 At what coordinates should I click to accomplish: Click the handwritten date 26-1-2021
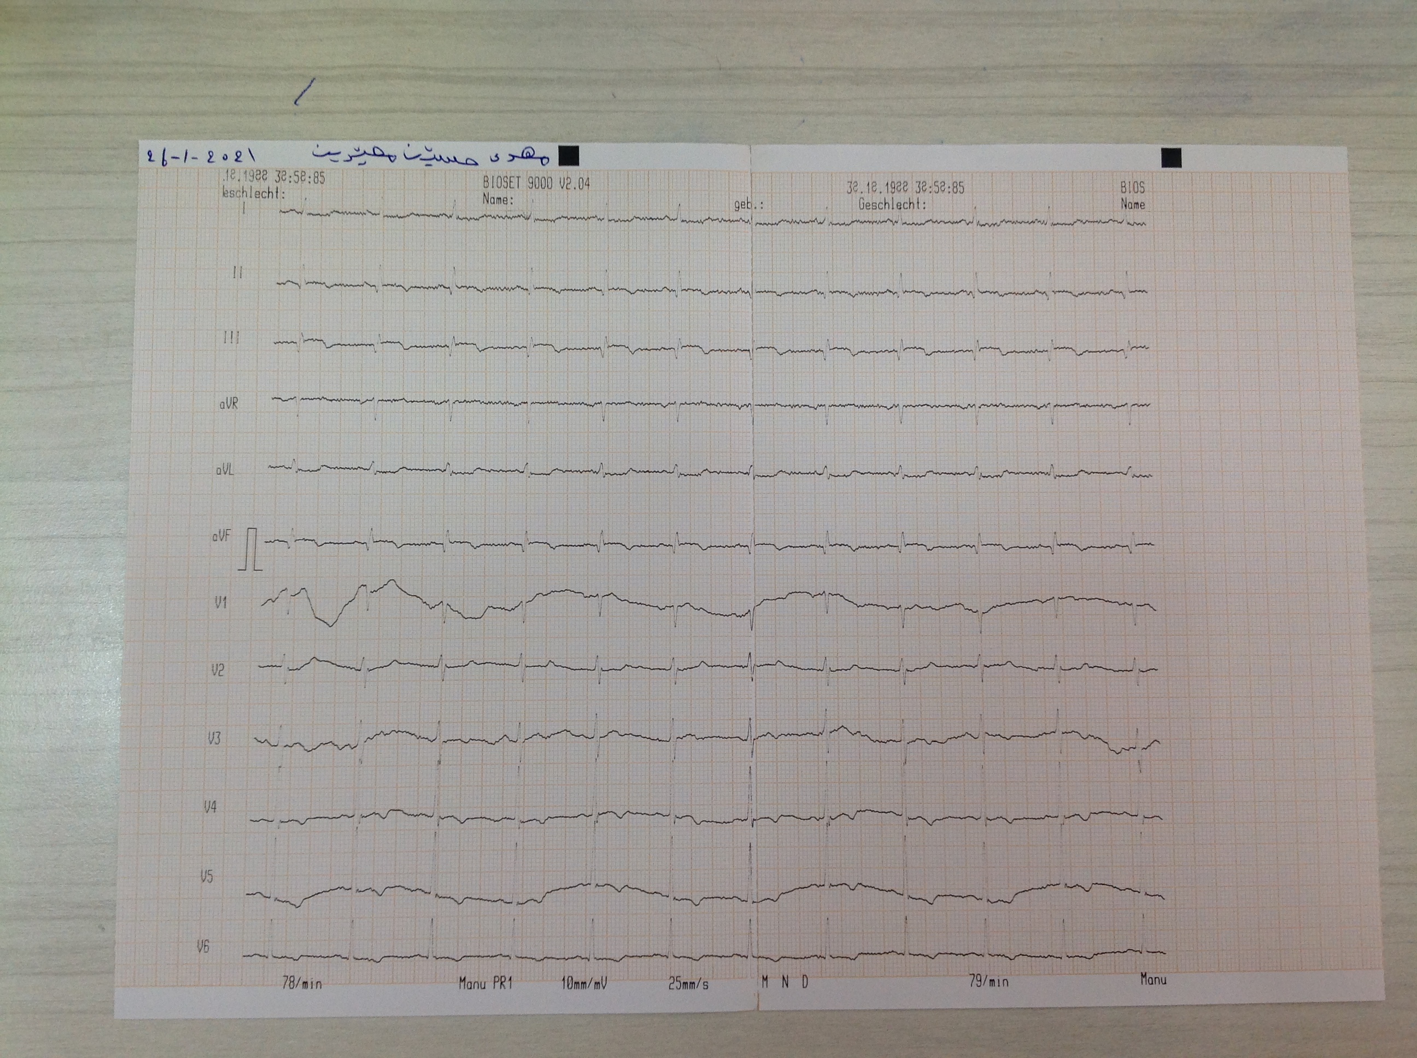pos(201,157)
